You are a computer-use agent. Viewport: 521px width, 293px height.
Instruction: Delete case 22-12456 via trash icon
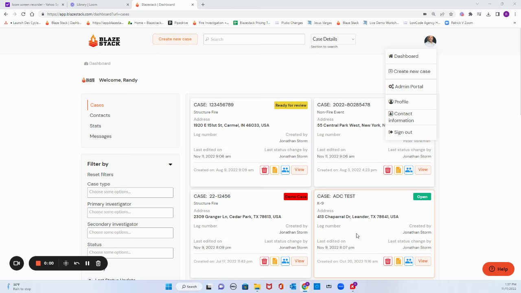click(x=264, y=261)
